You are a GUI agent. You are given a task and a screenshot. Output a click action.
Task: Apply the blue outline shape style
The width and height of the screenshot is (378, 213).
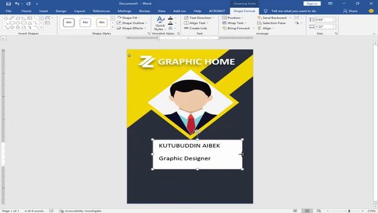click(85, 22)
